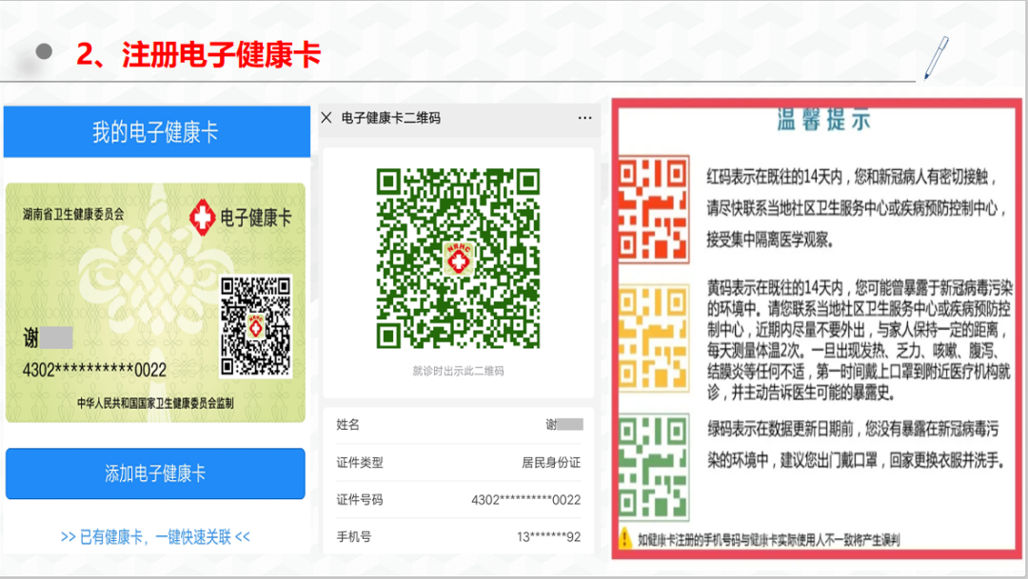Open the three-dot more options menu
This screenshot has width=1028, height=579.
[584, 118]
